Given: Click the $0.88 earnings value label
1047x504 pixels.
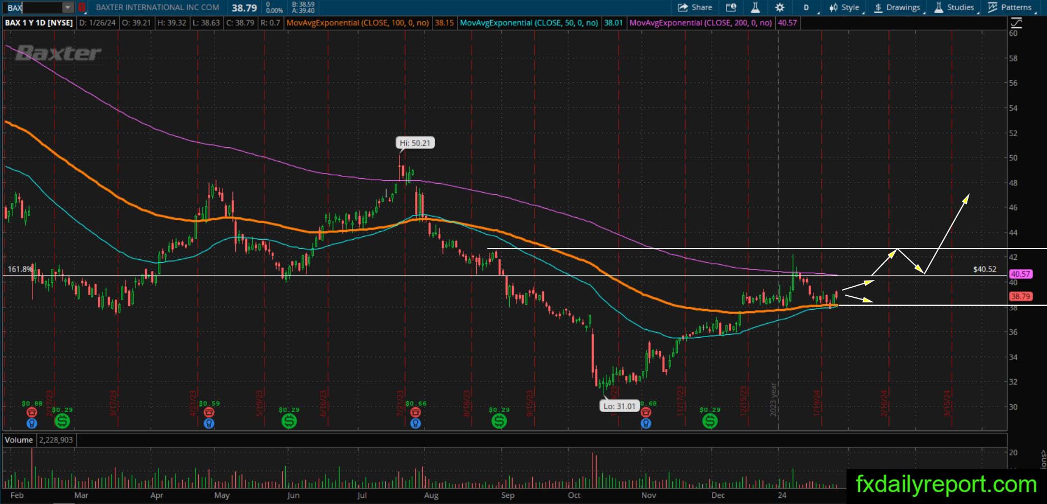Looking at the screenshot, I should click(32, 403).
